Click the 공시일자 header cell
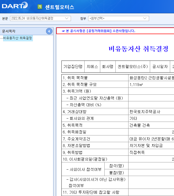The height and width of the screenshot is (196, 174). [x=160, y=67]
